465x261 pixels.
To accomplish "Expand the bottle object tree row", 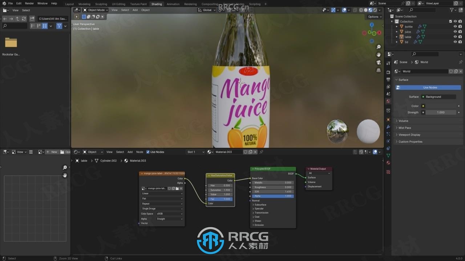I will [397, 26].
